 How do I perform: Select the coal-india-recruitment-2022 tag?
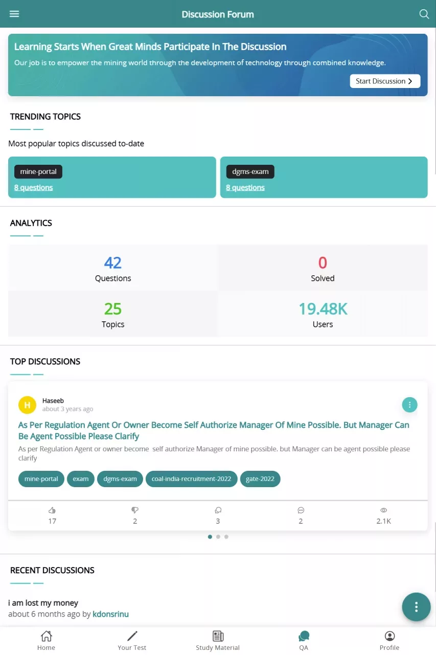(x=192, y=479)
